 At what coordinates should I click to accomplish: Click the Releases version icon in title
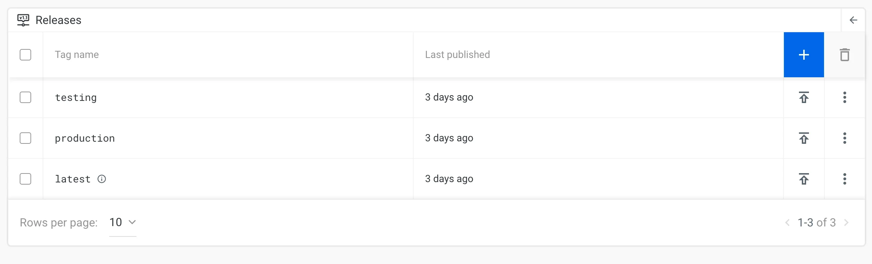[x=23, y=20]
